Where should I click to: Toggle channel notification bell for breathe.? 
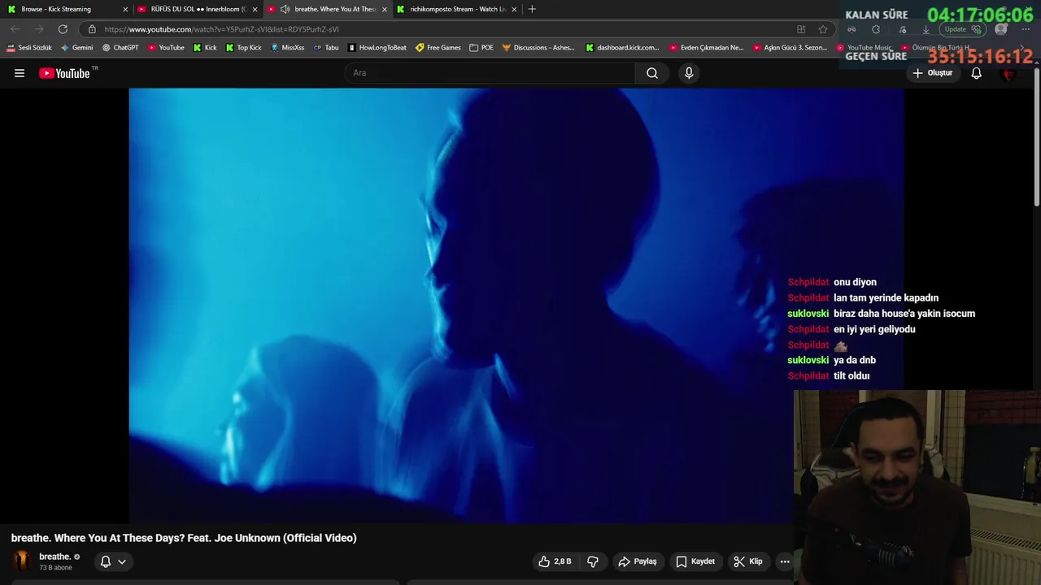106,561
